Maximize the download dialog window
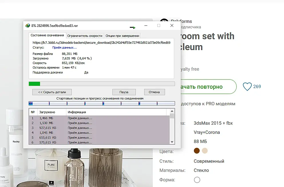The image size is (284, 187). 159,25
